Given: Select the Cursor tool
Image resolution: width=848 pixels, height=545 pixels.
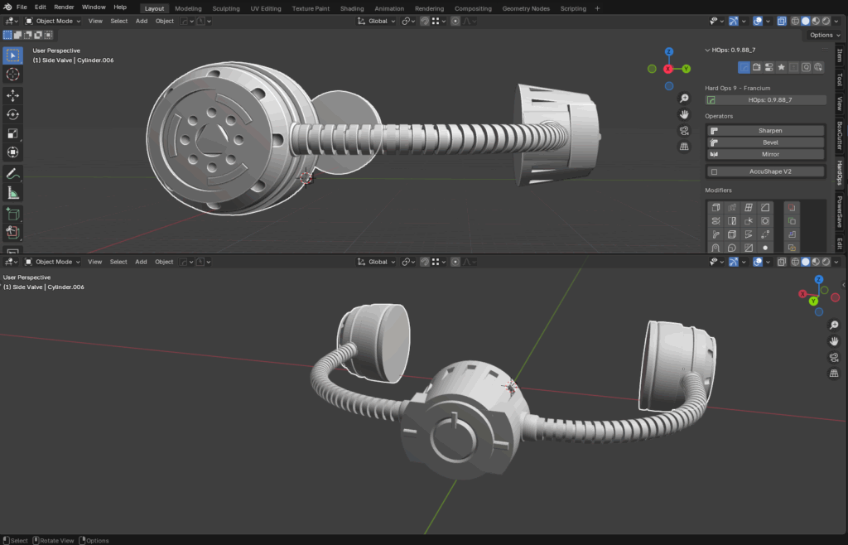Looking at the screenshot, I should [13, 75].
